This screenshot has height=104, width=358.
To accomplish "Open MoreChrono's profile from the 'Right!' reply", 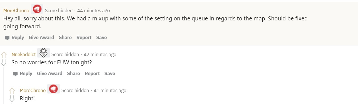I will [33, 90].
